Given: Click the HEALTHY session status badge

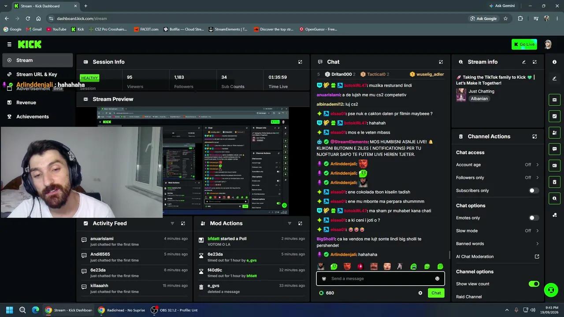Looking at the screenshot, I should coord(89,78).
